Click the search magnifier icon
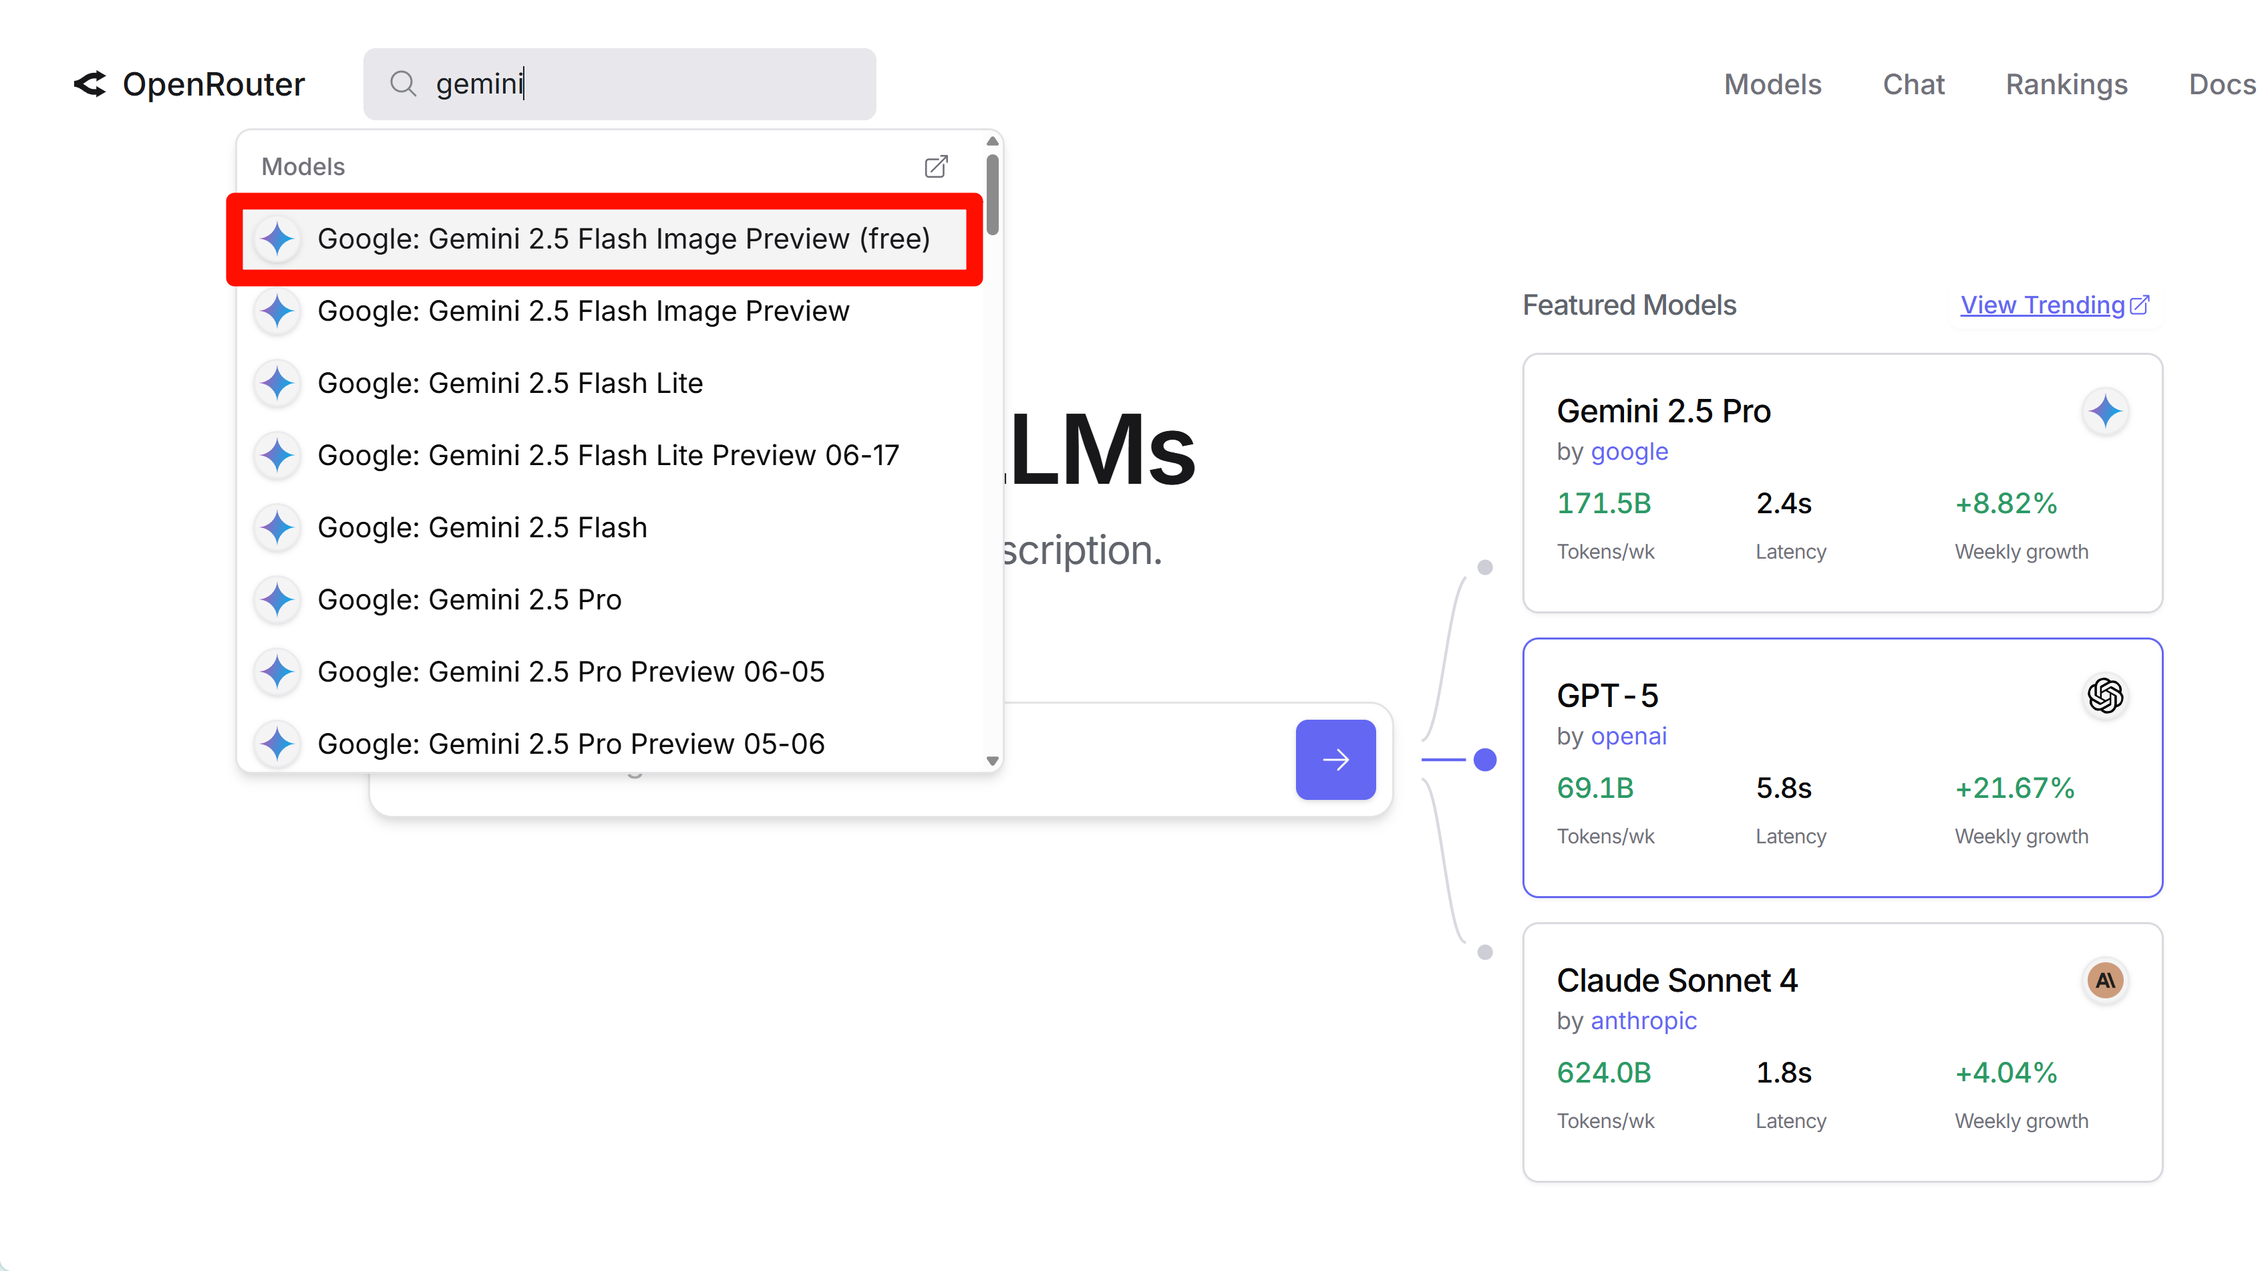The height and width of the screenshot is (1271, 2266). [x=403, y=84]
